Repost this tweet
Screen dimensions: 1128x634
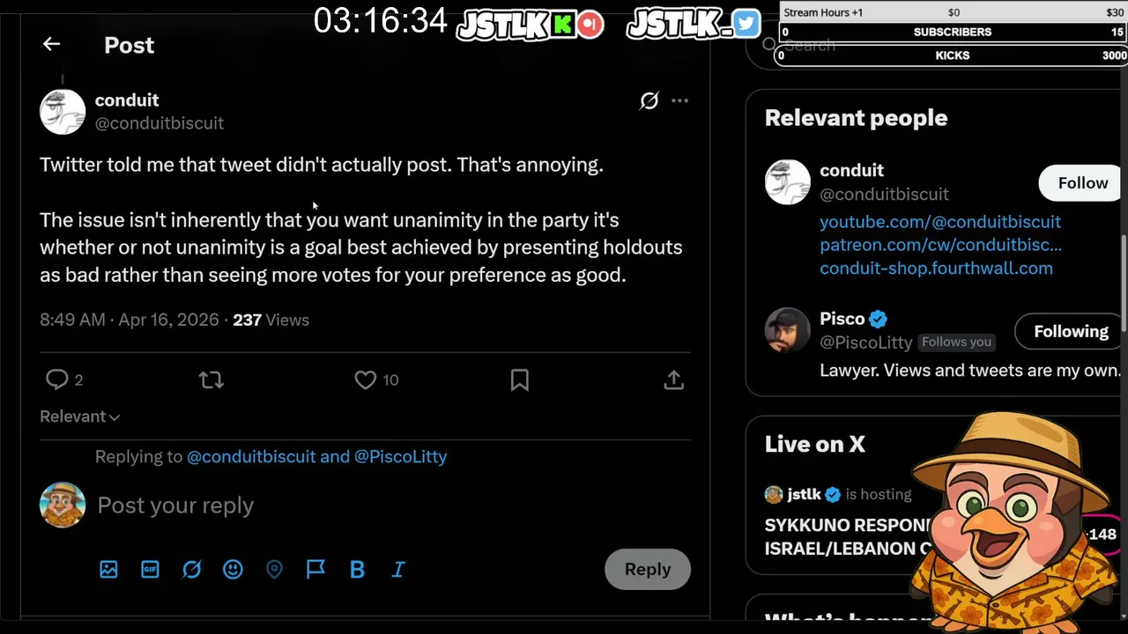(x=211, y=380)
